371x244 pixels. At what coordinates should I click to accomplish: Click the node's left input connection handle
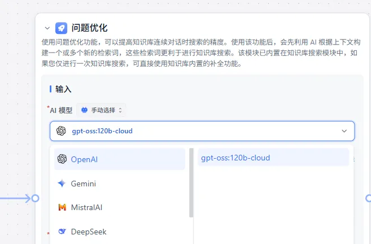pos(35,198)
